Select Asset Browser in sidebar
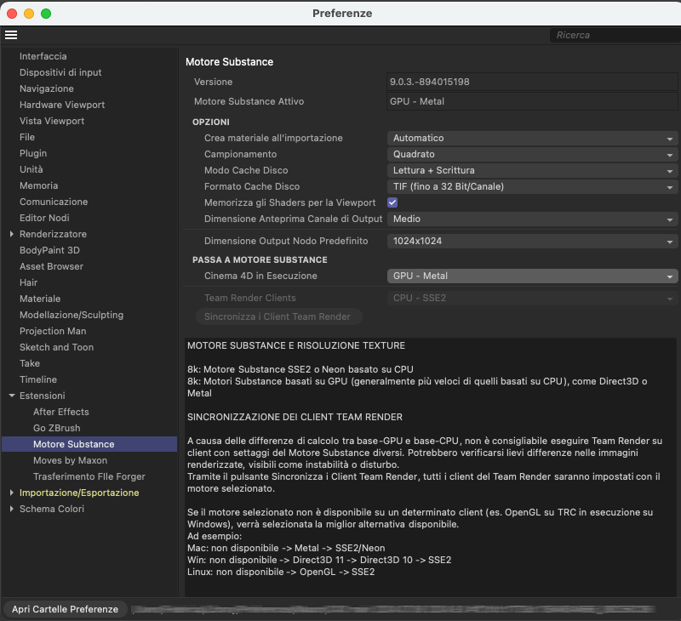This screenshot has height=621, width=681. pos(51,266)
